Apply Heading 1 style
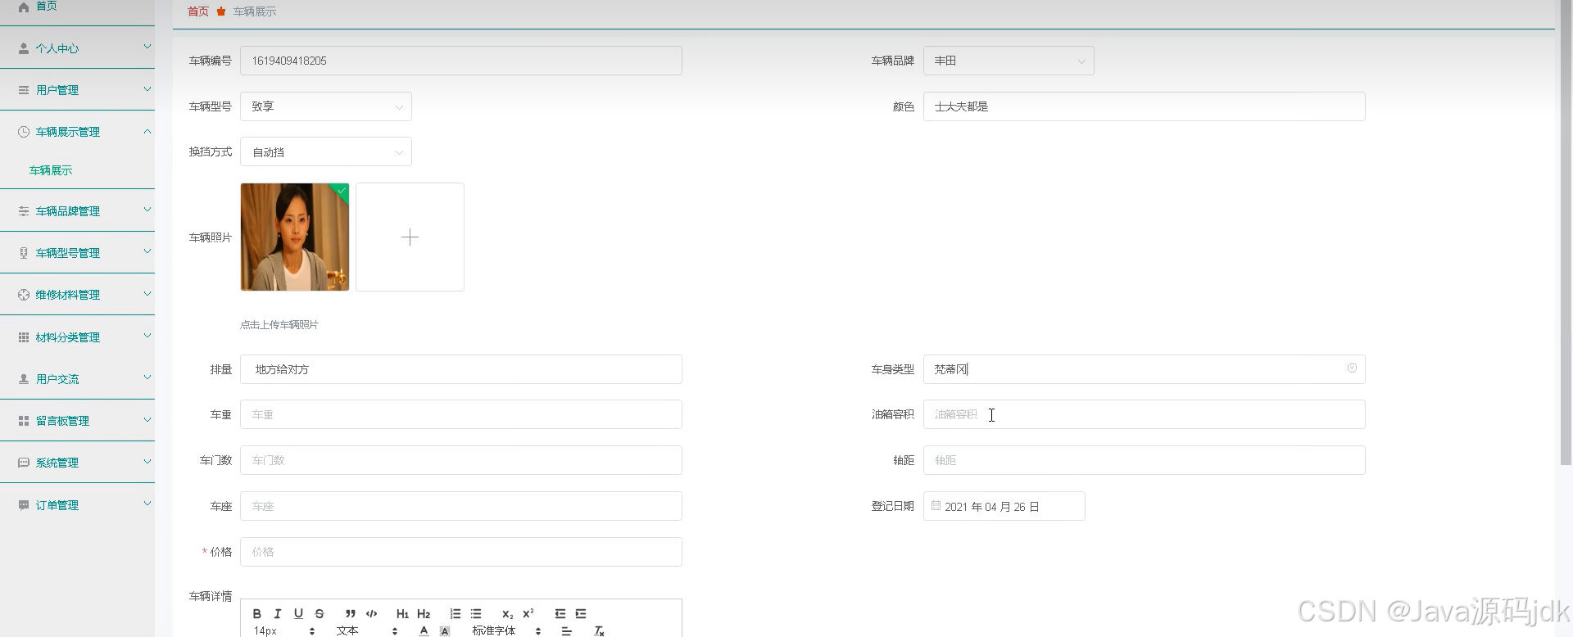 [402, 613]
